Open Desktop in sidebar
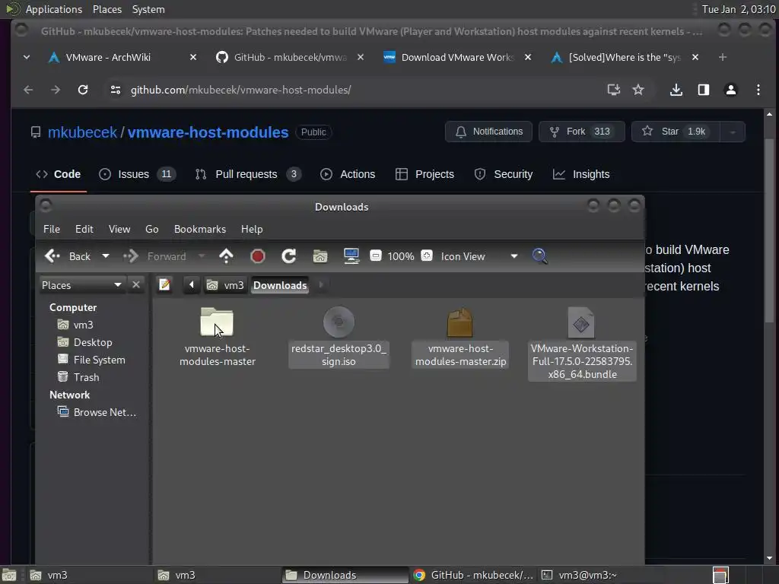This screenshot has height=584, width=779. 85,342
